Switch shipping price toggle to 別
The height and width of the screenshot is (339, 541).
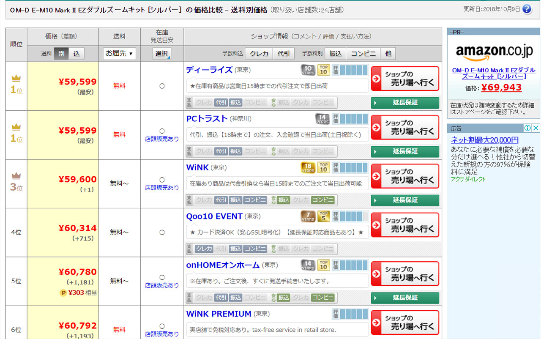coord(61,54)
